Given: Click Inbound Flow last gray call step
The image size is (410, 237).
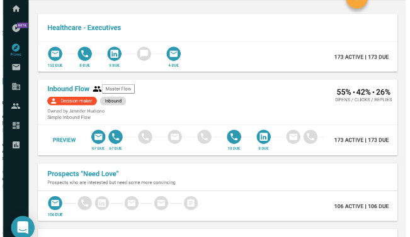Looking at the screenshot, I should coord(310,137).
